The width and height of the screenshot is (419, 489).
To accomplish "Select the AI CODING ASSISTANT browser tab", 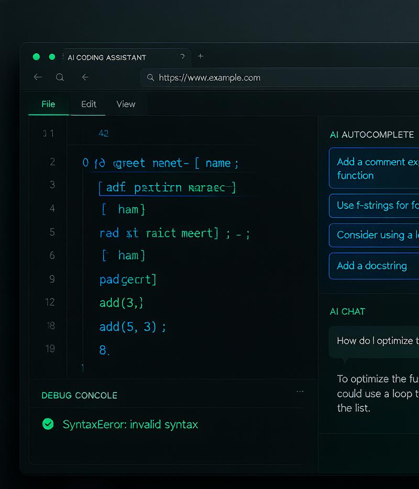I will tap(126, 58).
